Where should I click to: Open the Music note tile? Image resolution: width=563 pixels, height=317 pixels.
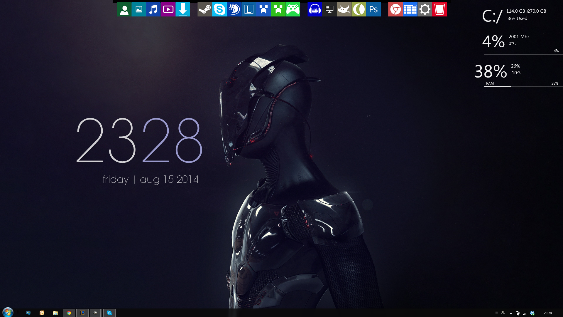tap(153, 9)
